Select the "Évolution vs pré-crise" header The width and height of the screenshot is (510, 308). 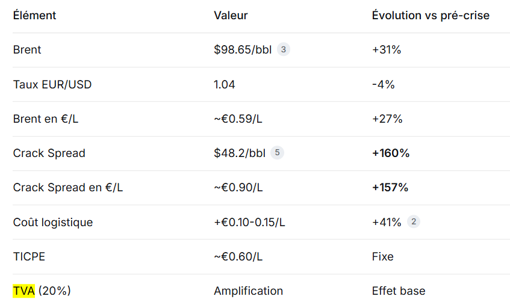tap(431, 16)
